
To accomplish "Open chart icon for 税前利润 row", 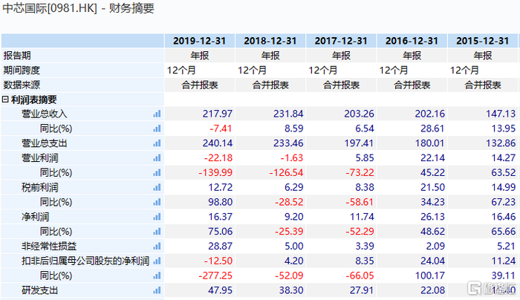I will (x=157, y=188).
